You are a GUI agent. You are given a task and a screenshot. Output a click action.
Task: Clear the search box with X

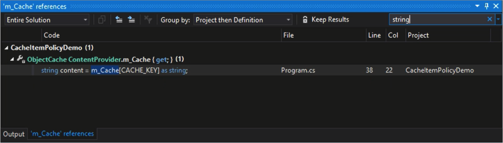click(x=490, y=20)
